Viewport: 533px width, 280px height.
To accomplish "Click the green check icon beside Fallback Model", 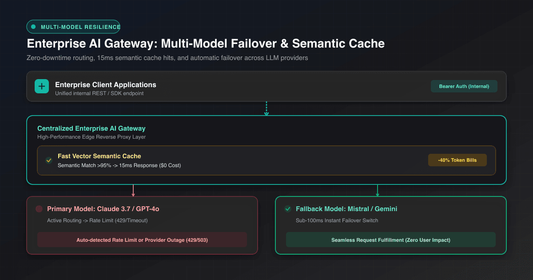I will [287, 209].
